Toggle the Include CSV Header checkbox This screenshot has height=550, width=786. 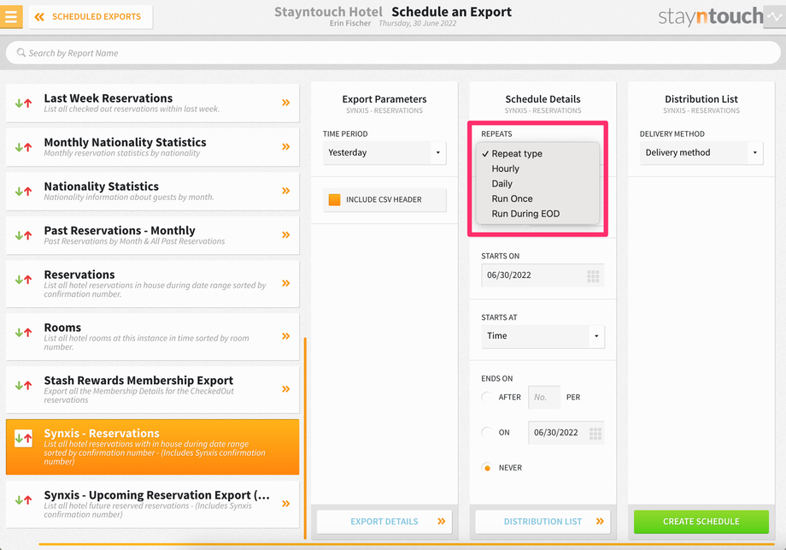[334, 199]
